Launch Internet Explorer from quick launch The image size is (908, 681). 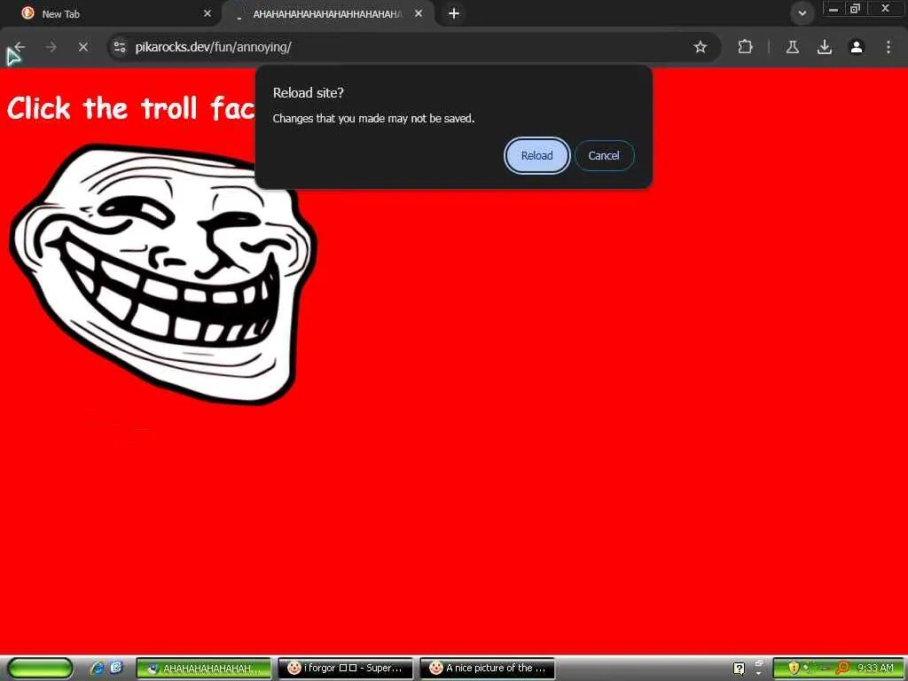click(x=98, y=668)
